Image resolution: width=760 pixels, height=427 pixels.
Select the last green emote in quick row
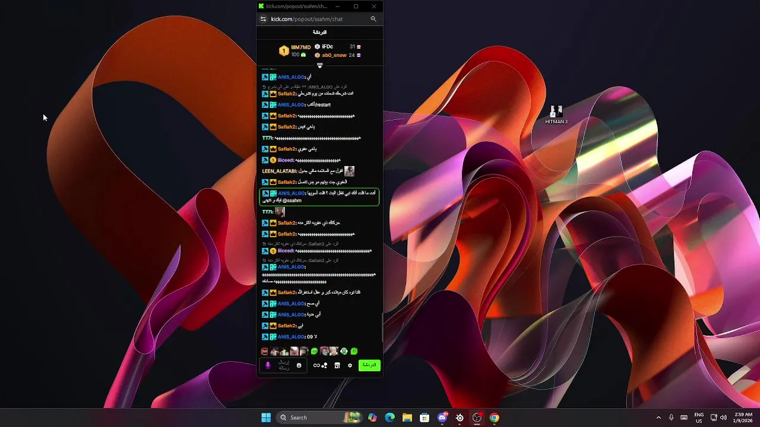[x=354, y=351]
